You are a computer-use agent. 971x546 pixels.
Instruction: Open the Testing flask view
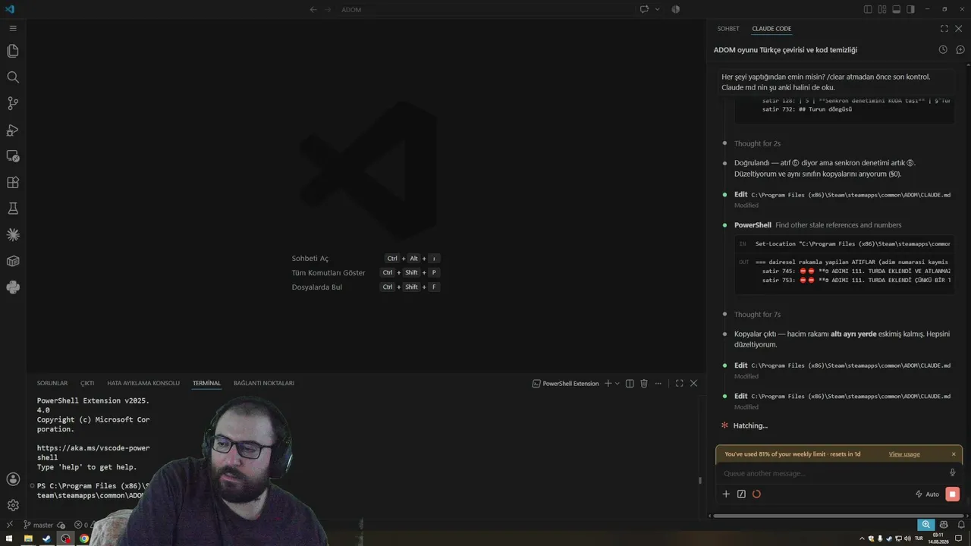point(13,209)
